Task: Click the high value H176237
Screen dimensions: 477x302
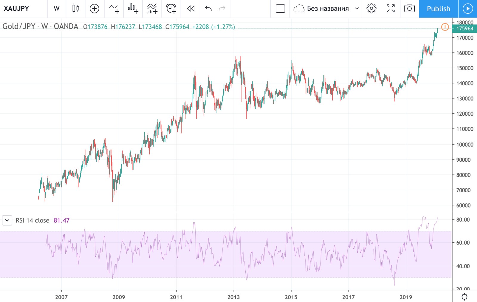Action: pos(123,27)
